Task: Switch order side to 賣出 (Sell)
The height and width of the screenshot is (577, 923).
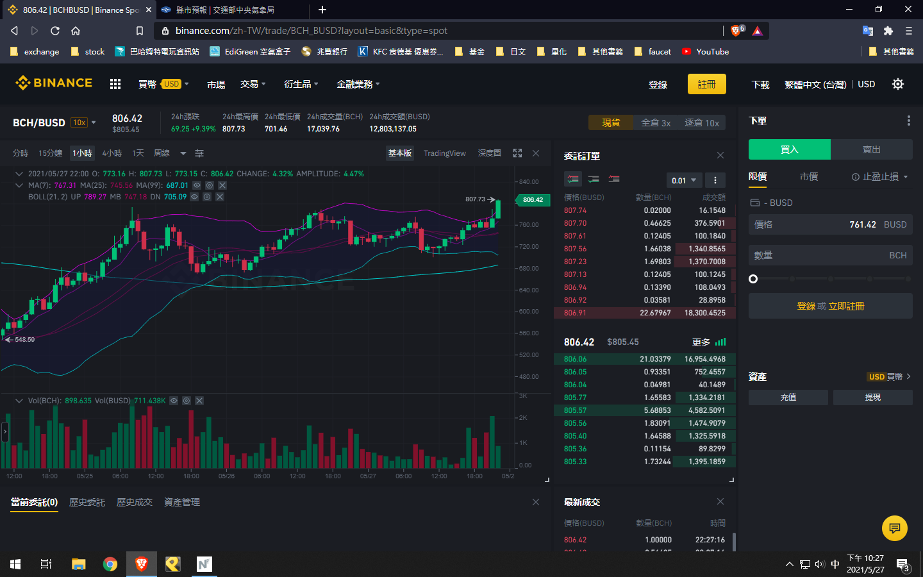Action: coord(872,149)
